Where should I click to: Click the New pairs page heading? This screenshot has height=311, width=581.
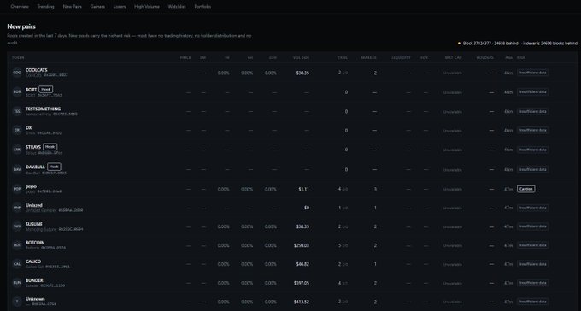[21, 26]
